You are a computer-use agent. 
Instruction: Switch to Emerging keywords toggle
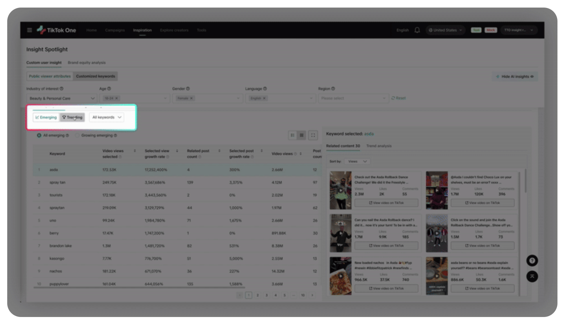pyautogui.click(x=46, y=117)
